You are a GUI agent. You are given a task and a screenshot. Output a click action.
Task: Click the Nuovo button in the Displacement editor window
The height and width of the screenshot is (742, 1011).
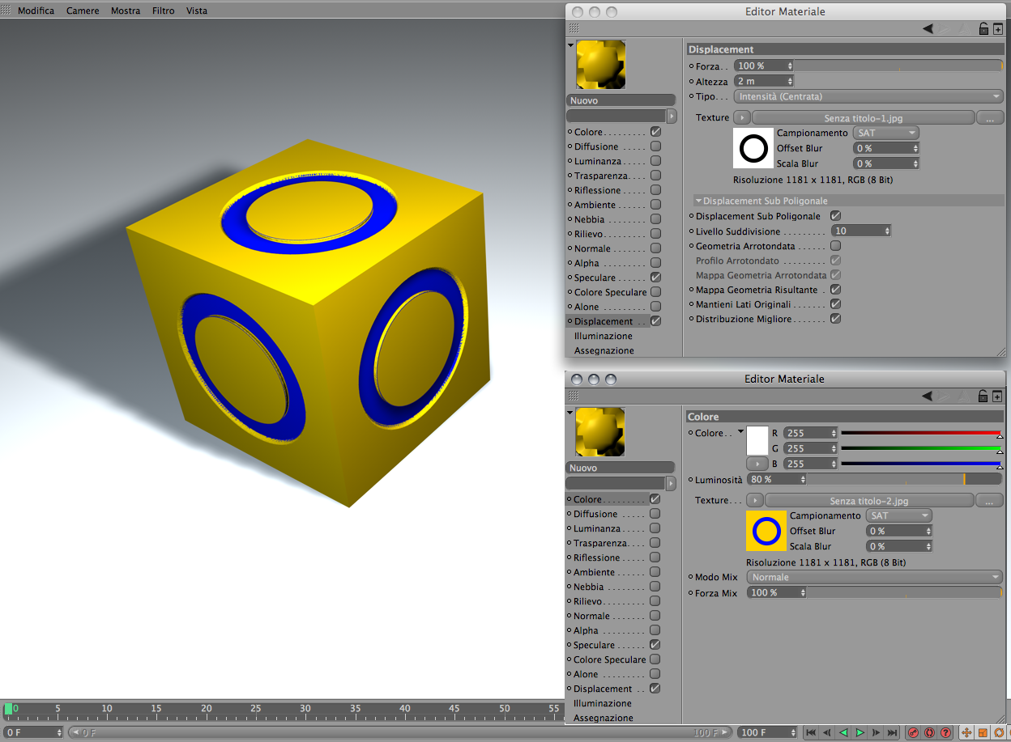point(621,100)
